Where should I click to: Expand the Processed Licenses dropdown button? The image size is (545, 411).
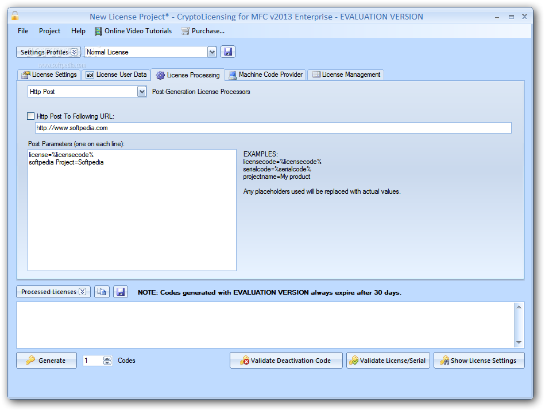point(53,292)
